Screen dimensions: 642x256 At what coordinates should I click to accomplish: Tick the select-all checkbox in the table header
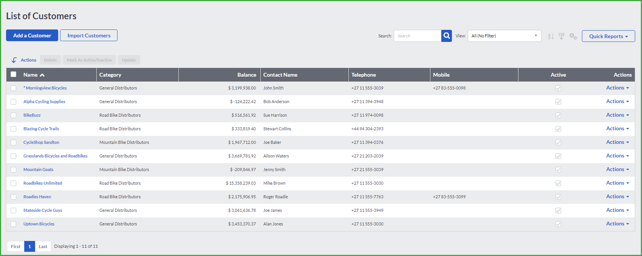point(14,74)
